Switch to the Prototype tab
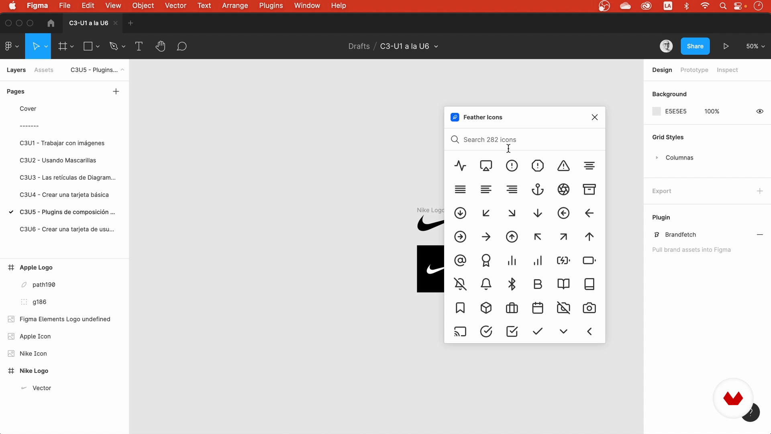 pyautogui.click(x=694, y=70)
